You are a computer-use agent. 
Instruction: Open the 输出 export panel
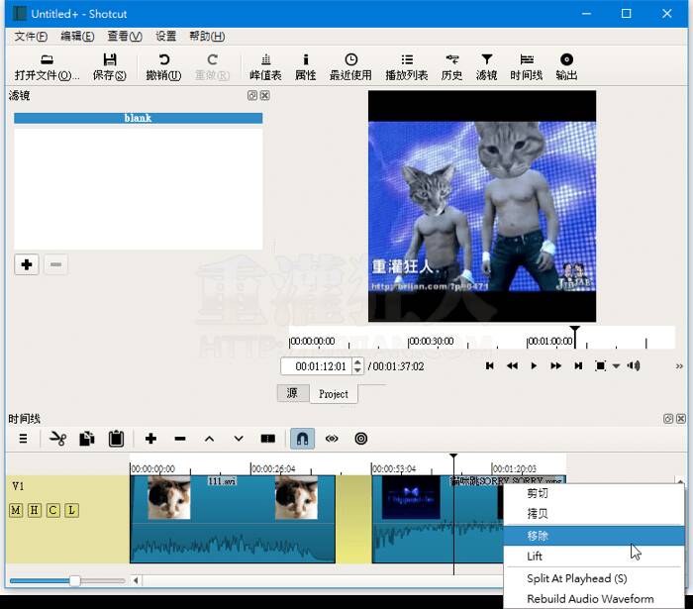(566, 66)
